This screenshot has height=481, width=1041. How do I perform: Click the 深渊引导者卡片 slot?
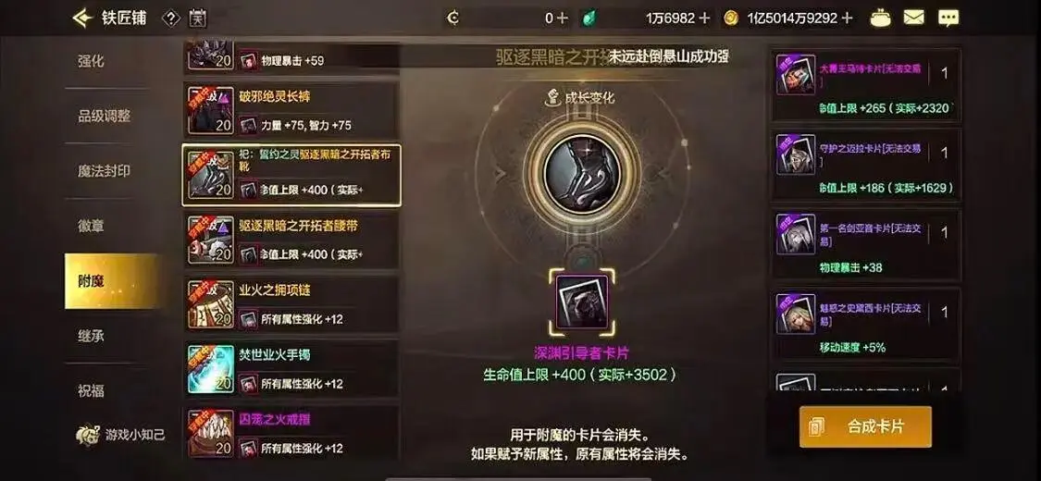coord(582,302)
